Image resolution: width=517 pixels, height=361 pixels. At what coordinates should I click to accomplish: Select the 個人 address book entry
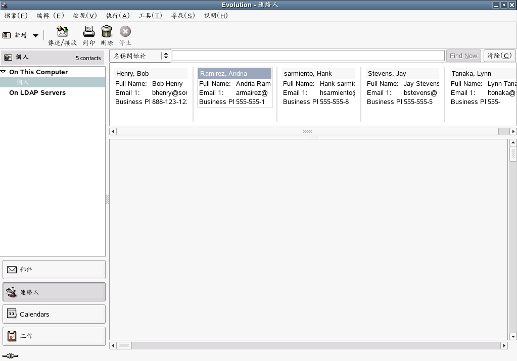coord(53,82)
